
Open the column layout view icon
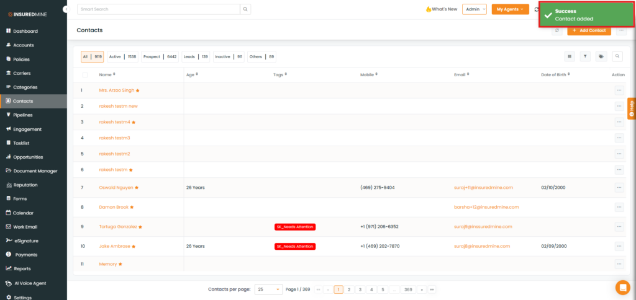click(570, 56)
